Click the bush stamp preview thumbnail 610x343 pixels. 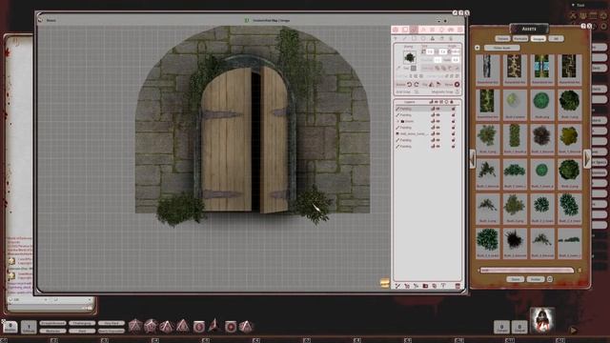pos(409,57)
